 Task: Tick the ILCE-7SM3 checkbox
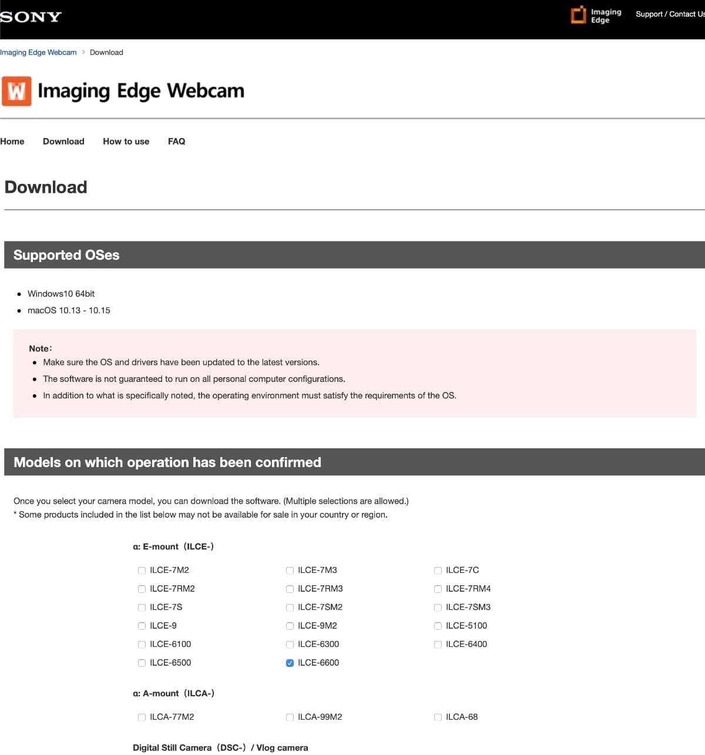pyautogui.click(x=438, y=608)
